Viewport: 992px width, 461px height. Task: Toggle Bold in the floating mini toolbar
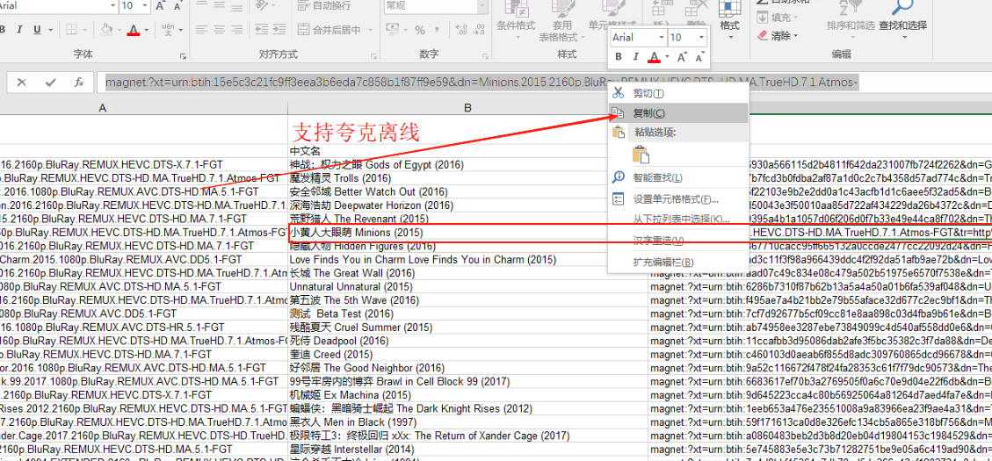click(x=619, y=57)
